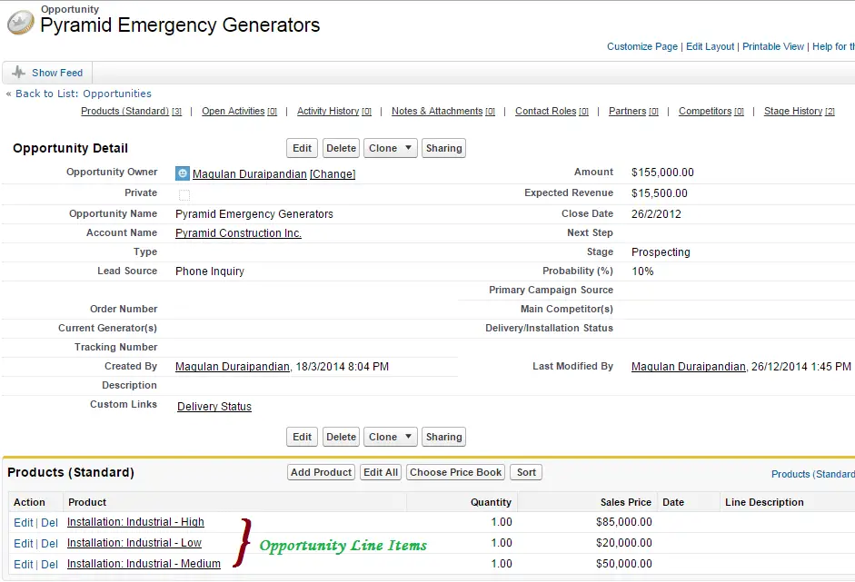Click the bottom Edit button
Screen dimensions: 855x582
point(302,437)
